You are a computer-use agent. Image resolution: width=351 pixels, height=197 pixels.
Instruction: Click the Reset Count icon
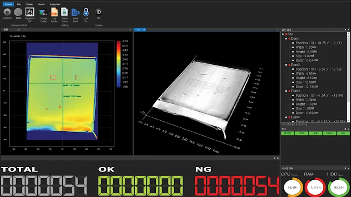(x=64, y=12)
